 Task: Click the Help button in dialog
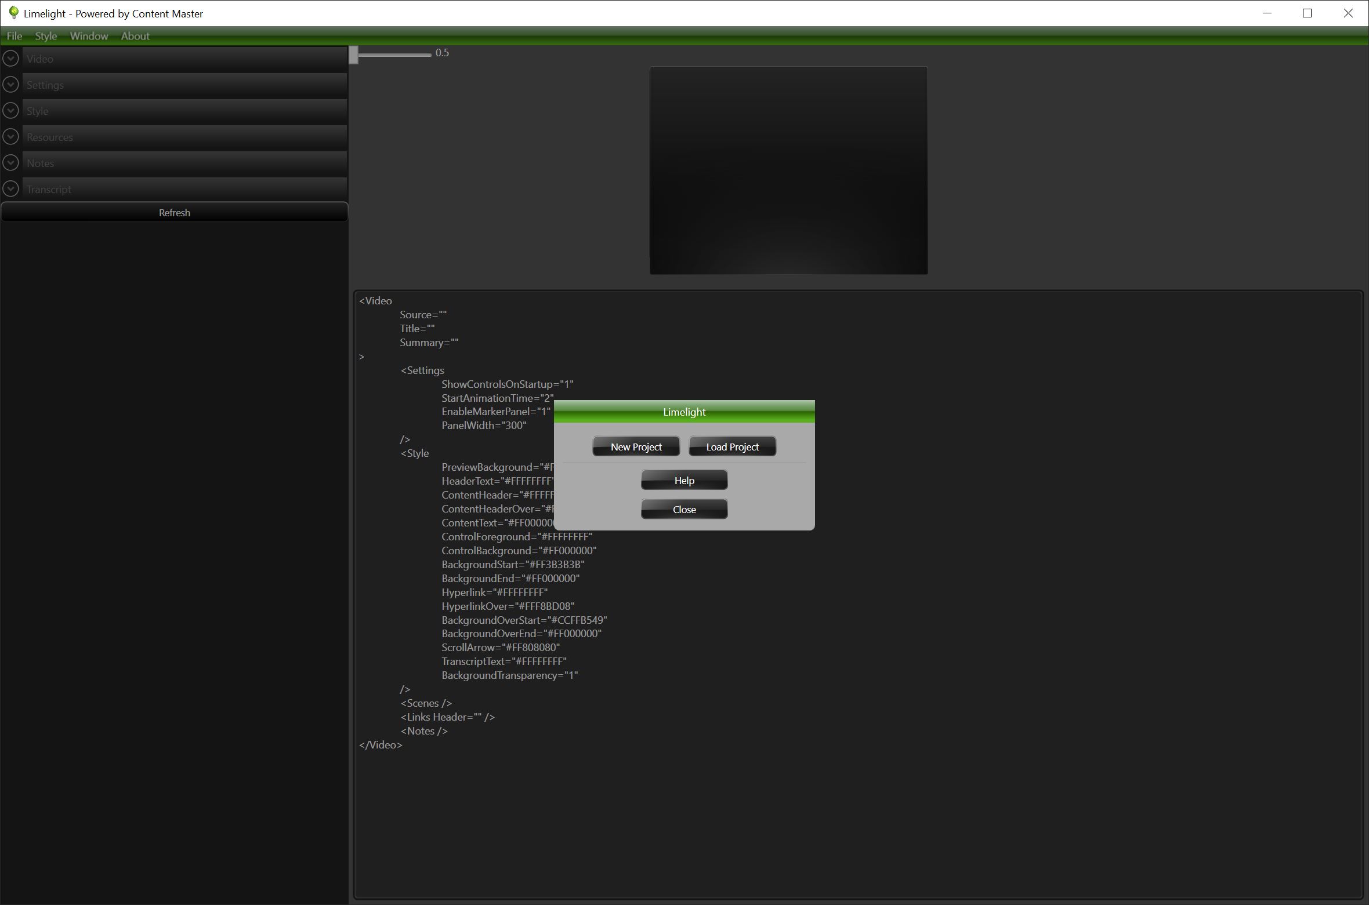[x=684, y=481]
